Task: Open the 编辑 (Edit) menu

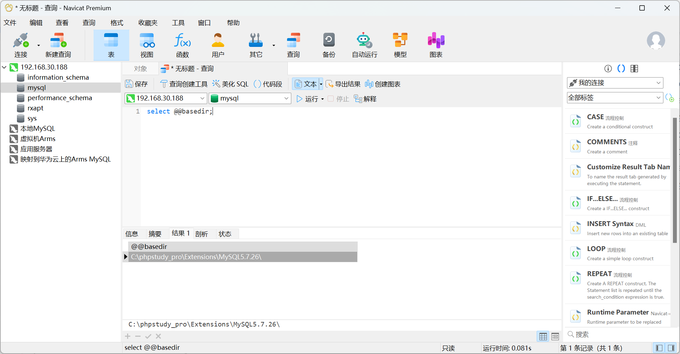Action: 36,23
